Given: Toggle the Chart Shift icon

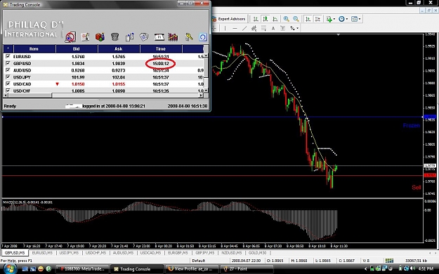Looking at the screenshot, I should (317, 19).
